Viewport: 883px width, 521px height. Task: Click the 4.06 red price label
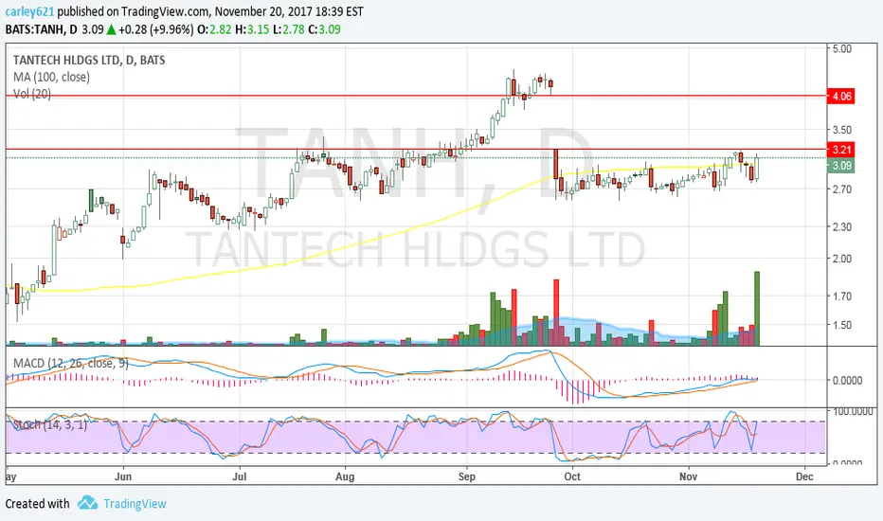coord(841,97)
